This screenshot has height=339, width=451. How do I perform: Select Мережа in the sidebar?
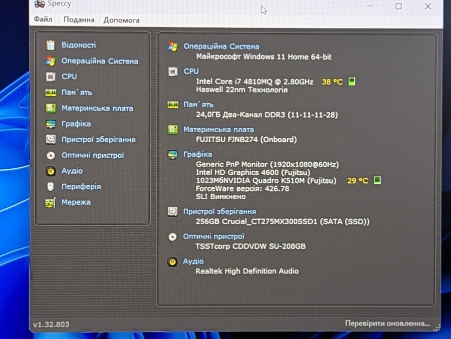[76, 202]
